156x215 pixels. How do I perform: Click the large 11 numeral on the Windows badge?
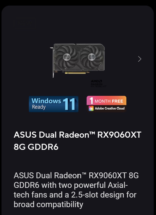[69, 104]
